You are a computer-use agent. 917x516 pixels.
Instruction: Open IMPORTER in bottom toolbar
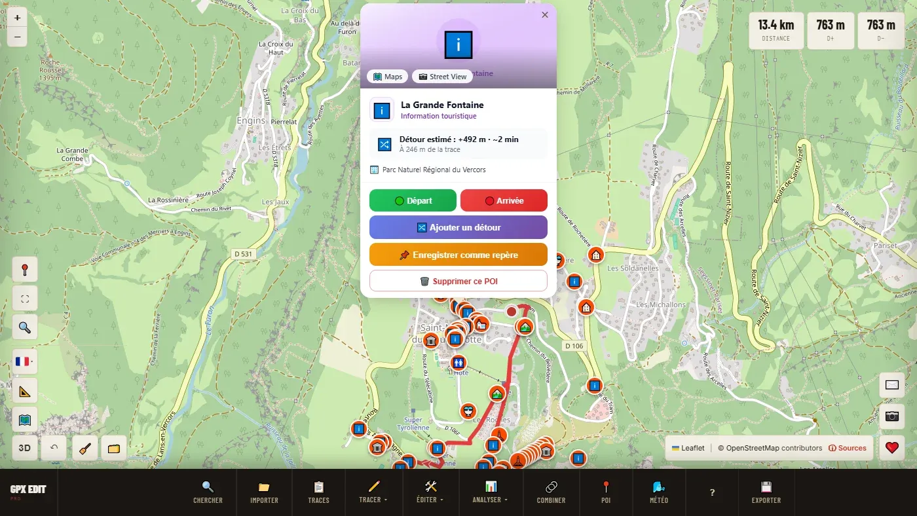(x=264, y=492)
